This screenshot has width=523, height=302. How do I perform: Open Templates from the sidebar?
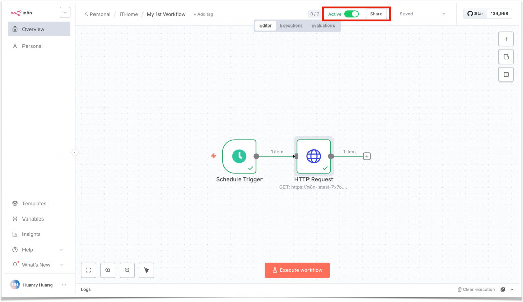pos(34,204)
